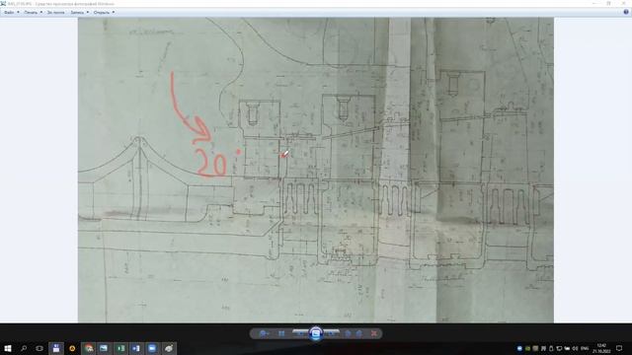Screen dimensions: 632x355
Task: Open the Windows Start menu
Action: tap(8, 348)
